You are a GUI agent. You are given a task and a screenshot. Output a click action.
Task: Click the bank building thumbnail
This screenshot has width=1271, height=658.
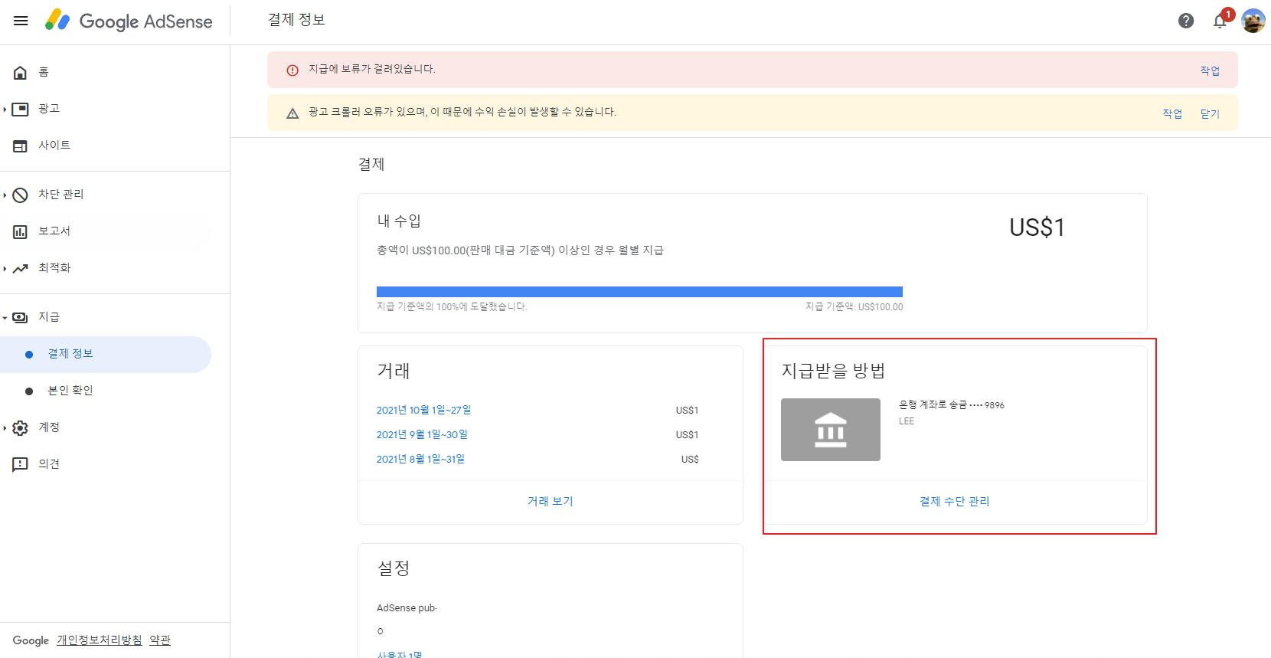(x=831, y=430)
